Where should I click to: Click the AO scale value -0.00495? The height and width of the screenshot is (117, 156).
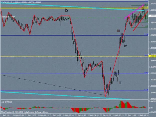coord(152,112)
